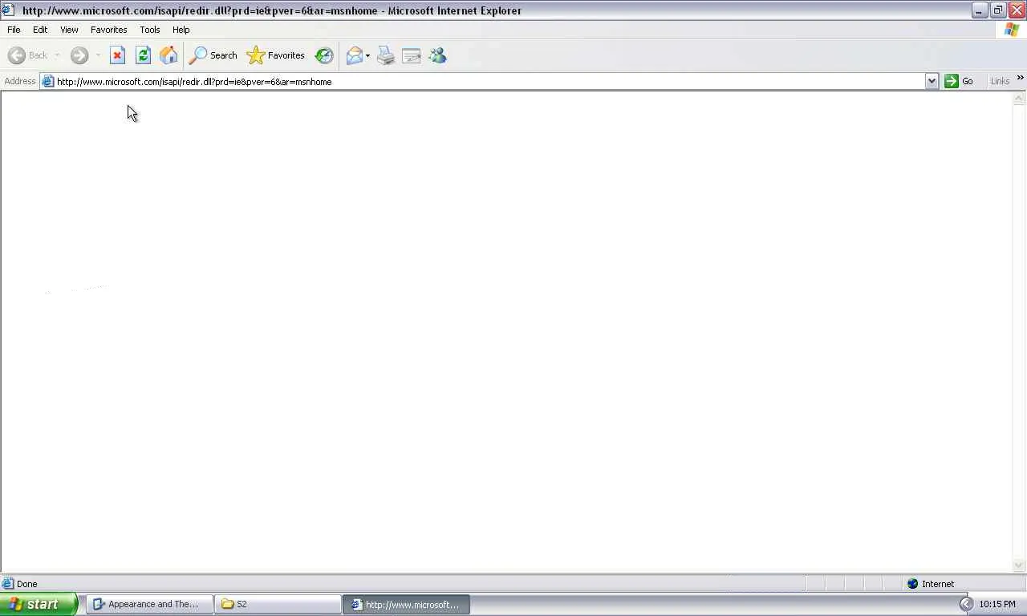1027x616 pixels.
Task: Refresh the page with the green arrows icon
Action: click(143, 55)
